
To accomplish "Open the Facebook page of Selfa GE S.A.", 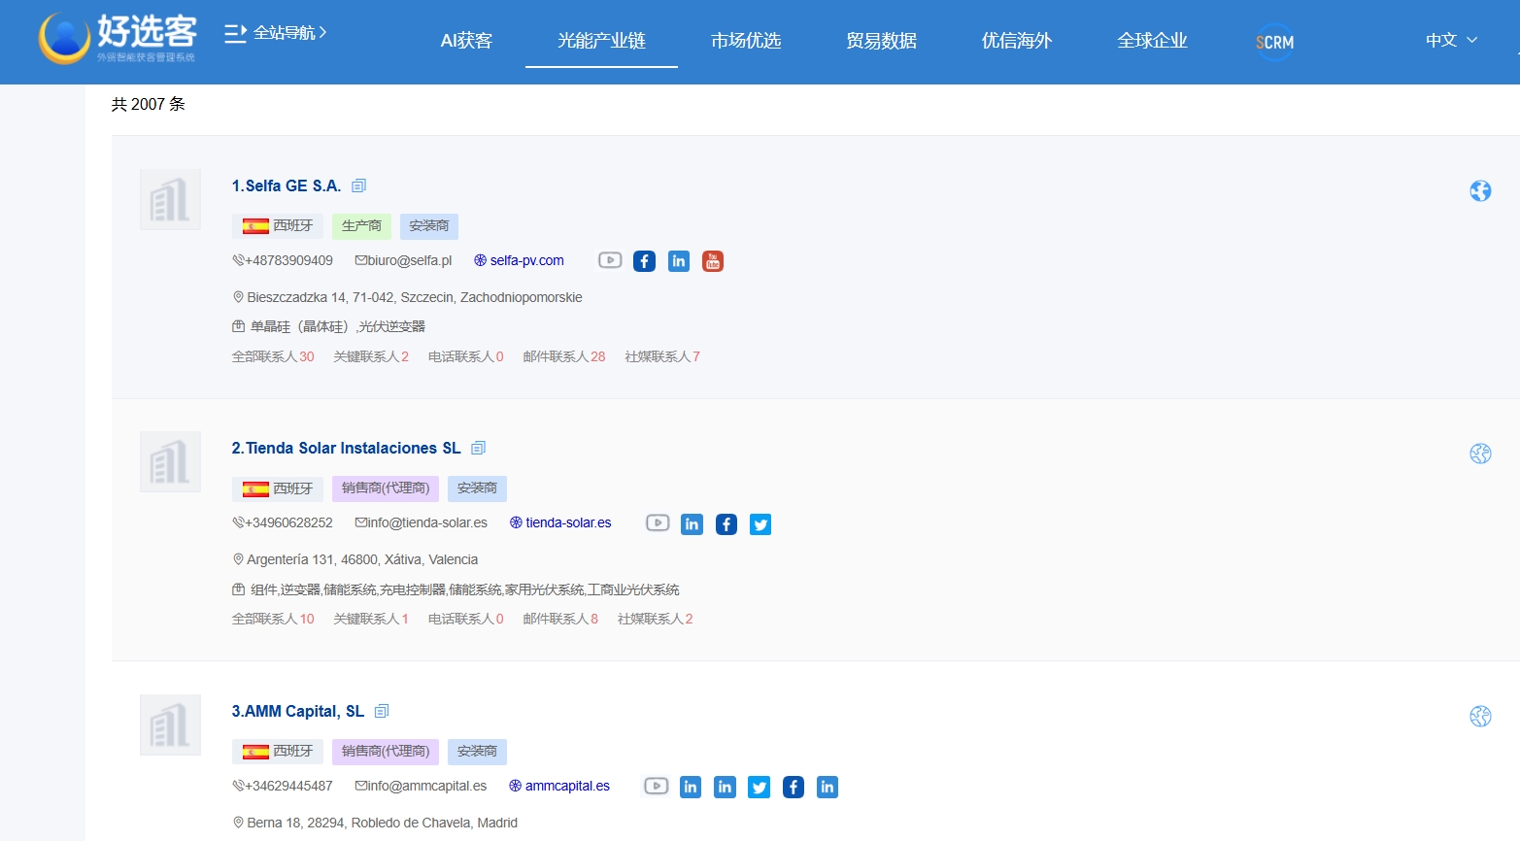I will click(644, 261).
